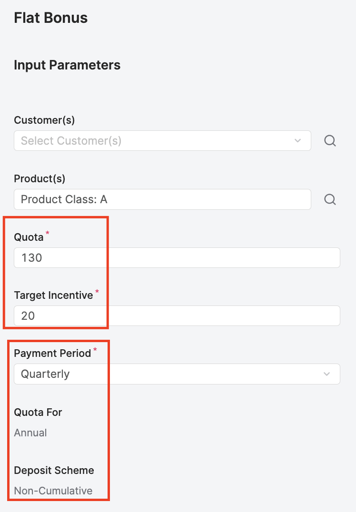Viewport: 356px width, 512px height.
Task: Click the Deposit Scheme label
Action: [x=54, y=471]
